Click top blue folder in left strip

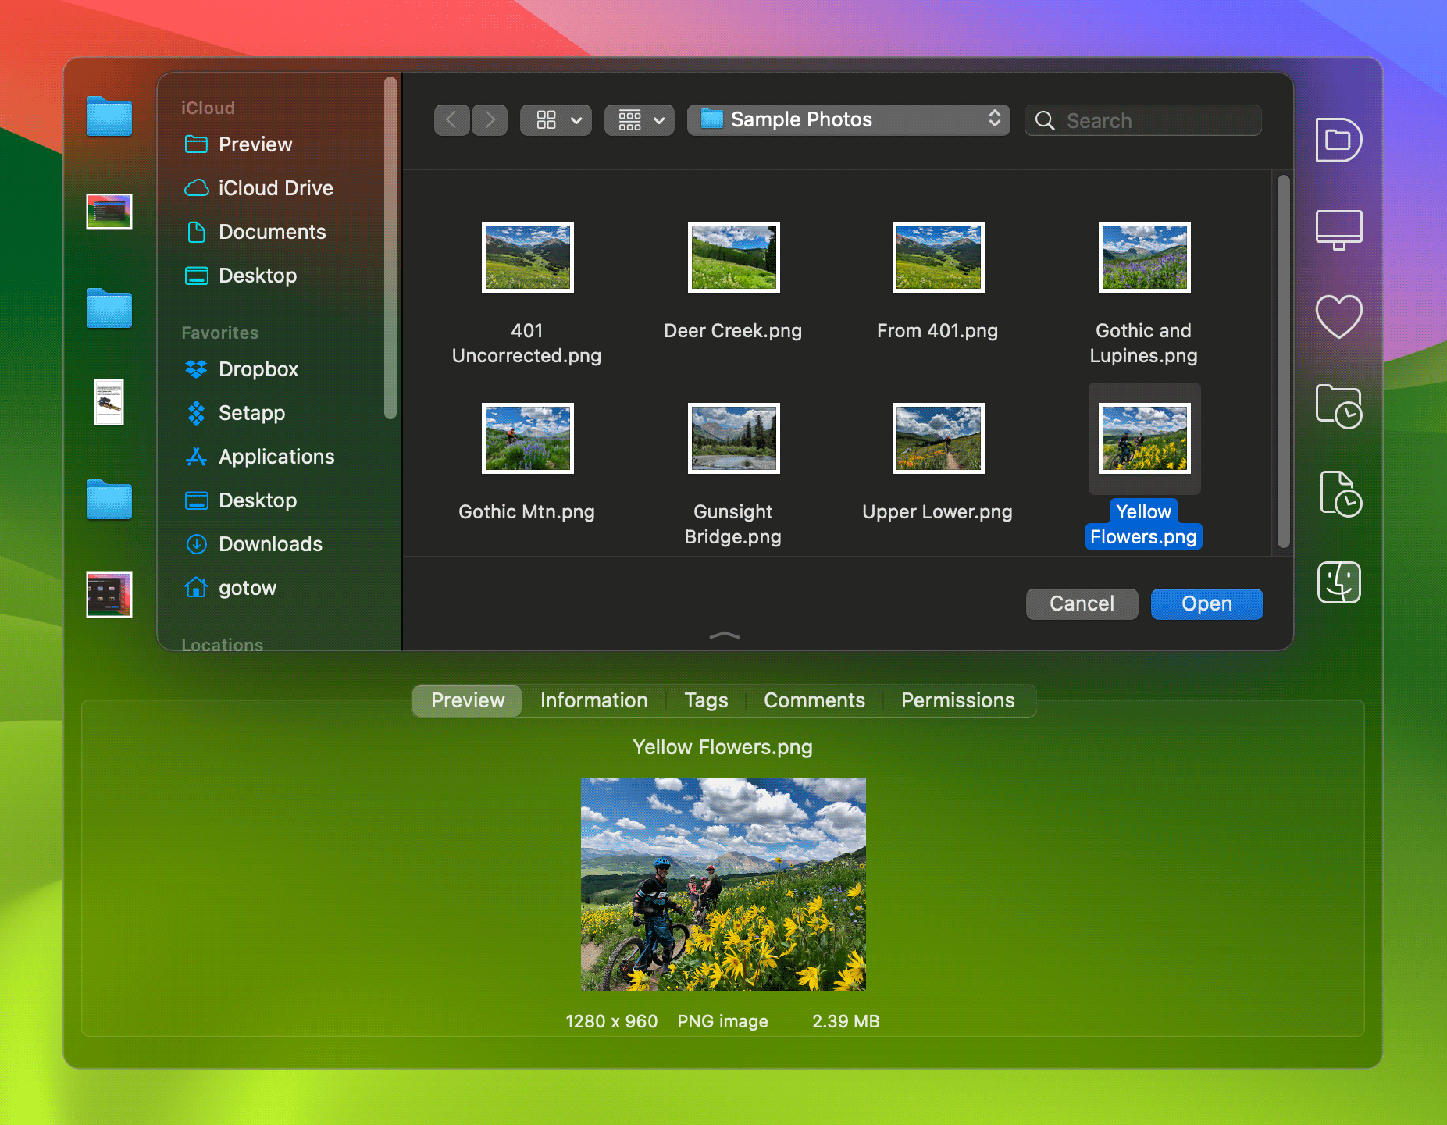tap(109, 117)
